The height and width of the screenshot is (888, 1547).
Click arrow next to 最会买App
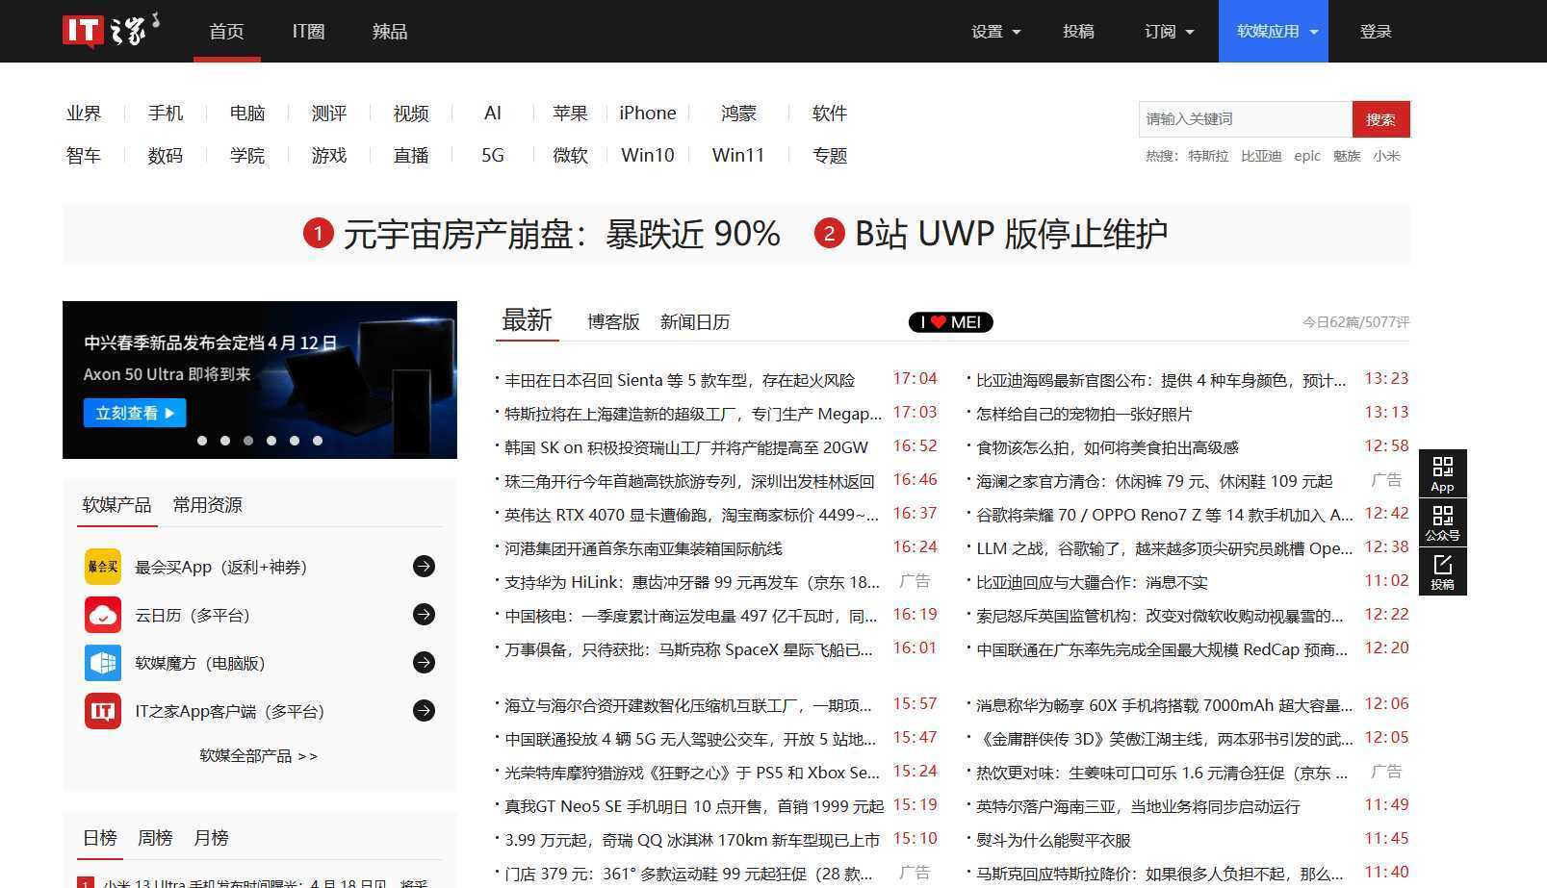tap(424, 567)
